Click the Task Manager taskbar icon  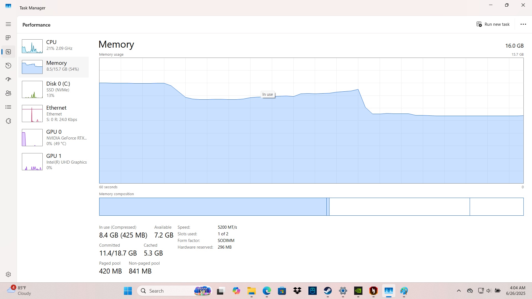389,291
